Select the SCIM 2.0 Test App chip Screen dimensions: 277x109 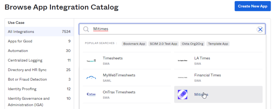[163, 44]
